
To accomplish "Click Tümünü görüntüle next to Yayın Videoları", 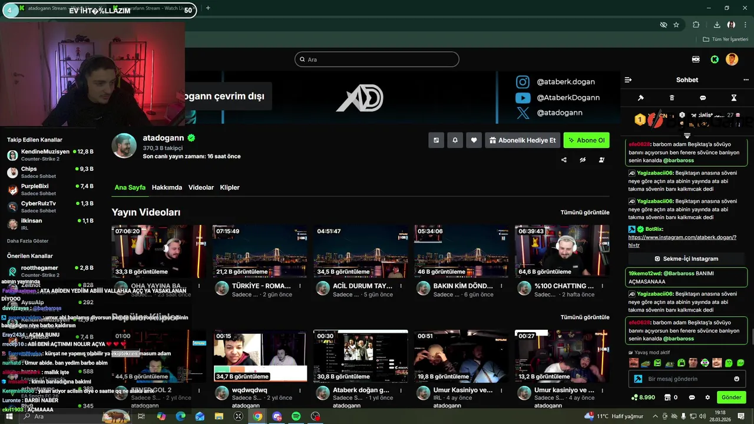I will (585, 212).
